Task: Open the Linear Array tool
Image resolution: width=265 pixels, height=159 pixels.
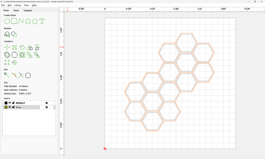Action: 7,62
